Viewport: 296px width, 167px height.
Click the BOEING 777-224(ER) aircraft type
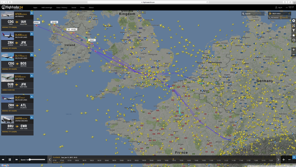[x=10, y=132]
